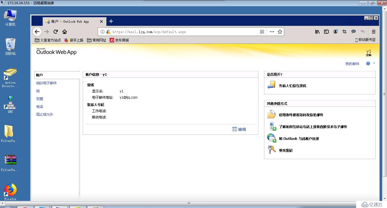
Task: Click the screenshot crop tool icon
Action: tap(345, 32)
